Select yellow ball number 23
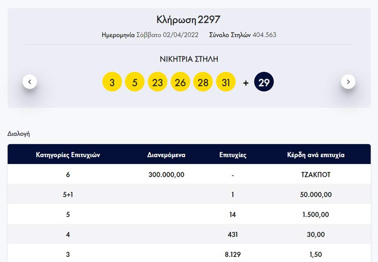The height and width of the screenshot is (262, 378). [157, 82]
